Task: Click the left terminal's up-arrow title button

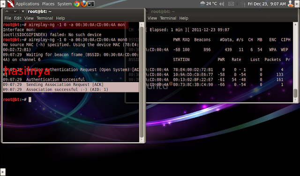Action: click(x=7, y=11)
